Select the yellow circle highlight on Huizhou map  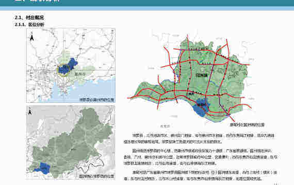pos(63,70)
